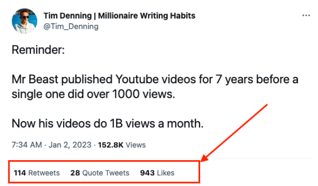Click Tim Denning's profile avatar
Viewport: 318px width, 186px height.
click(x=24, y=21)
